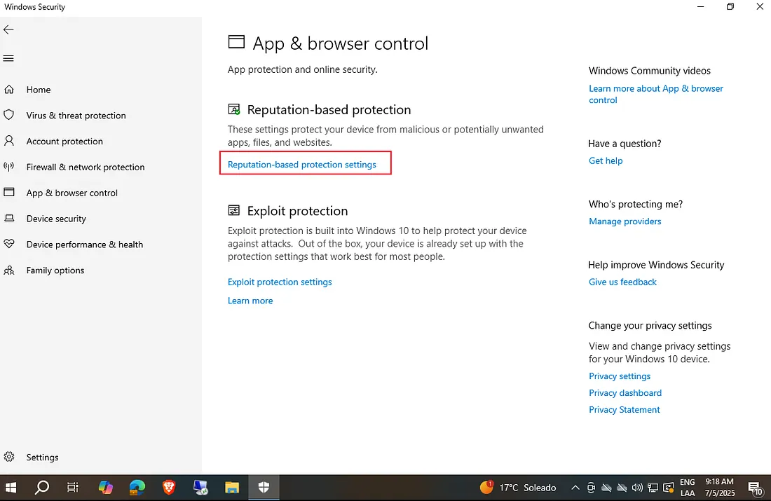The image size is (771, 501).
Task: Open Exploit protection settings link
Action: [x=280, y=282]
